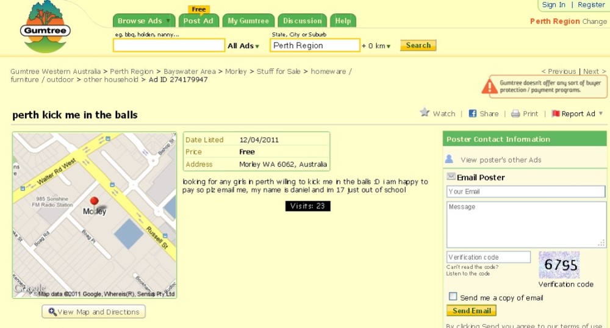
Task: Click the Send Email button
Action: tap(472, 310)
